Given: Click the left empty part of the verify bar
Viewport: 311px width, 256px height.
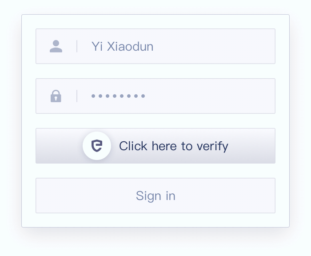Looking at the screenshot, I should 59,146.
